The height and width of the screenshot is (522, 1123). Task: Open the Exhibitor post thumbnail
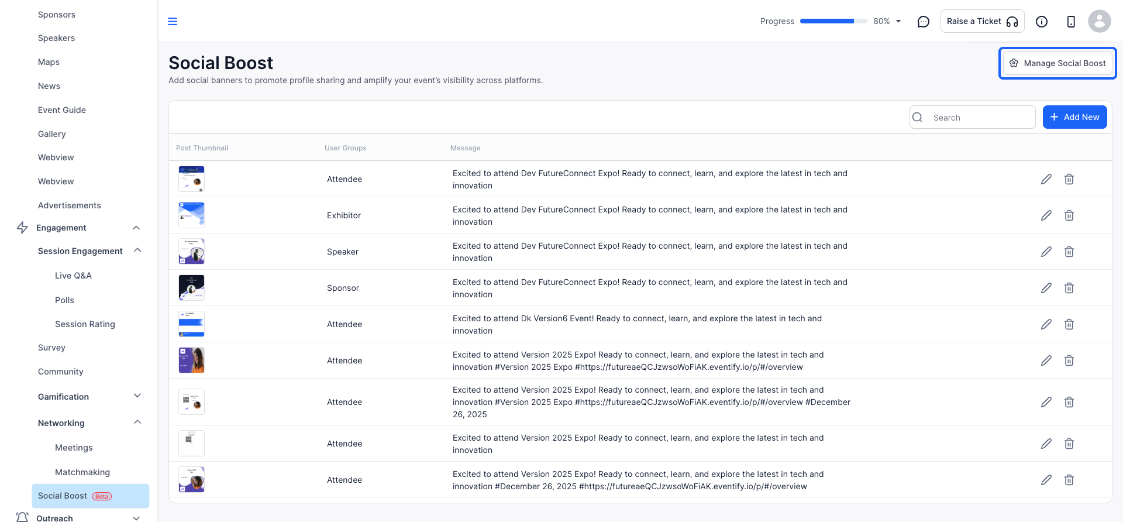pyautogui.click(x=191, y=215)
